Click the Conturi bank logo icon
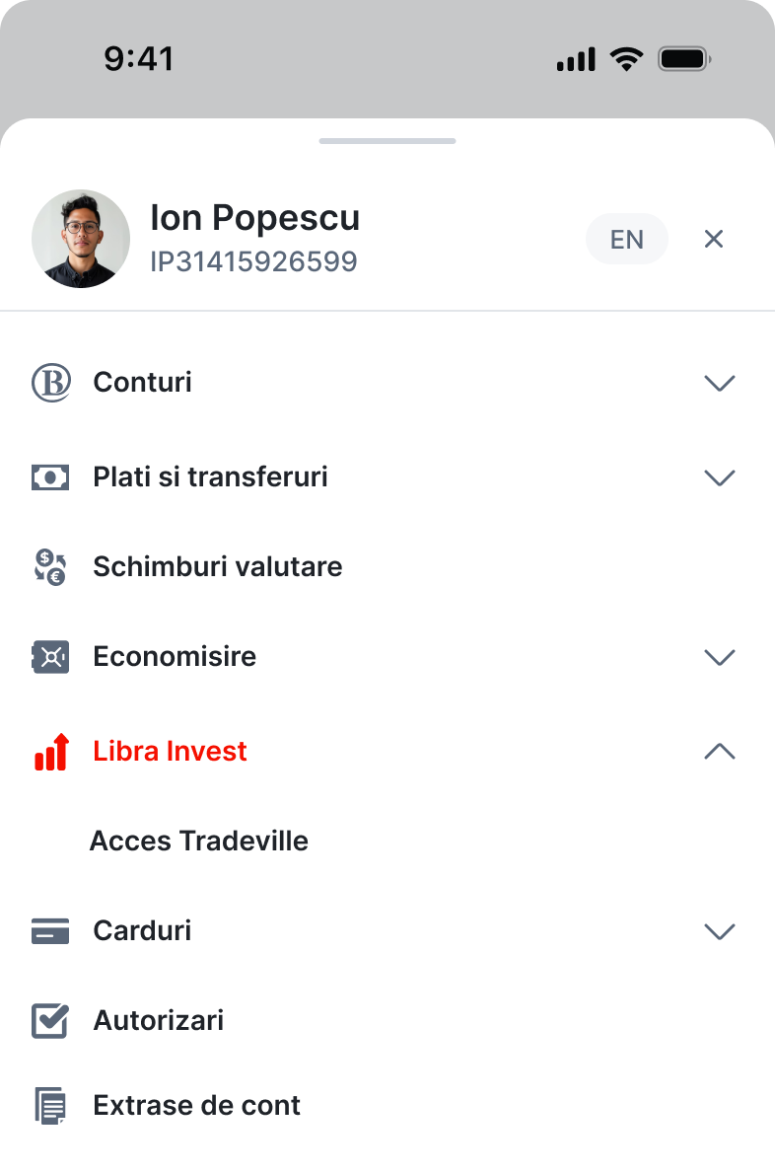The image size is (775, 1172). click(x=50, y=383)
